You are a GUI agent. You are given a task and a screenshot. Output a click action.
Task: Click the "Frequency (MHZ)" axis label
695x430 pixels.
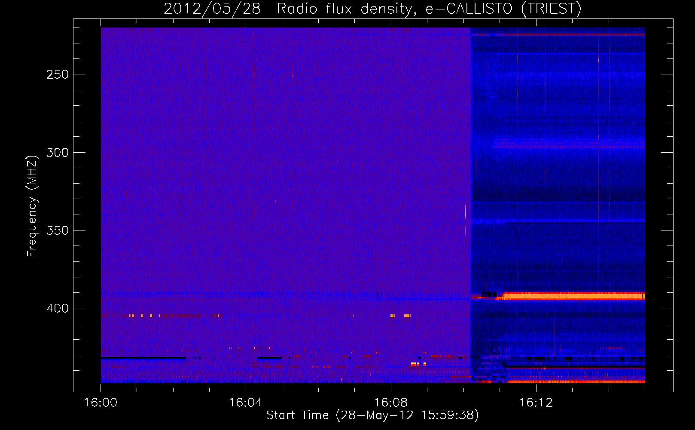[32, 206]
